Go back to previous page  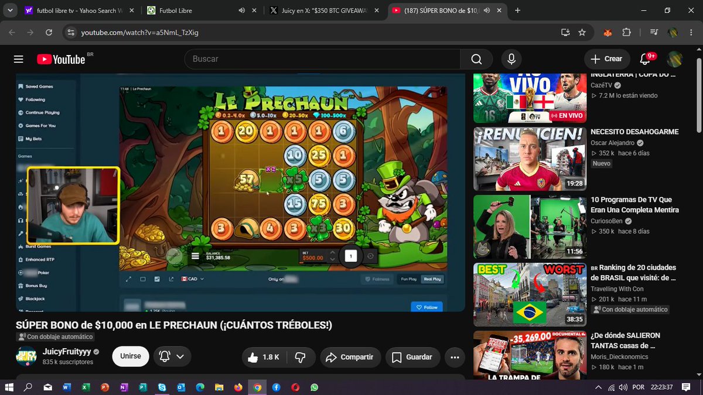pyautogui.click(x=12, y=32)
